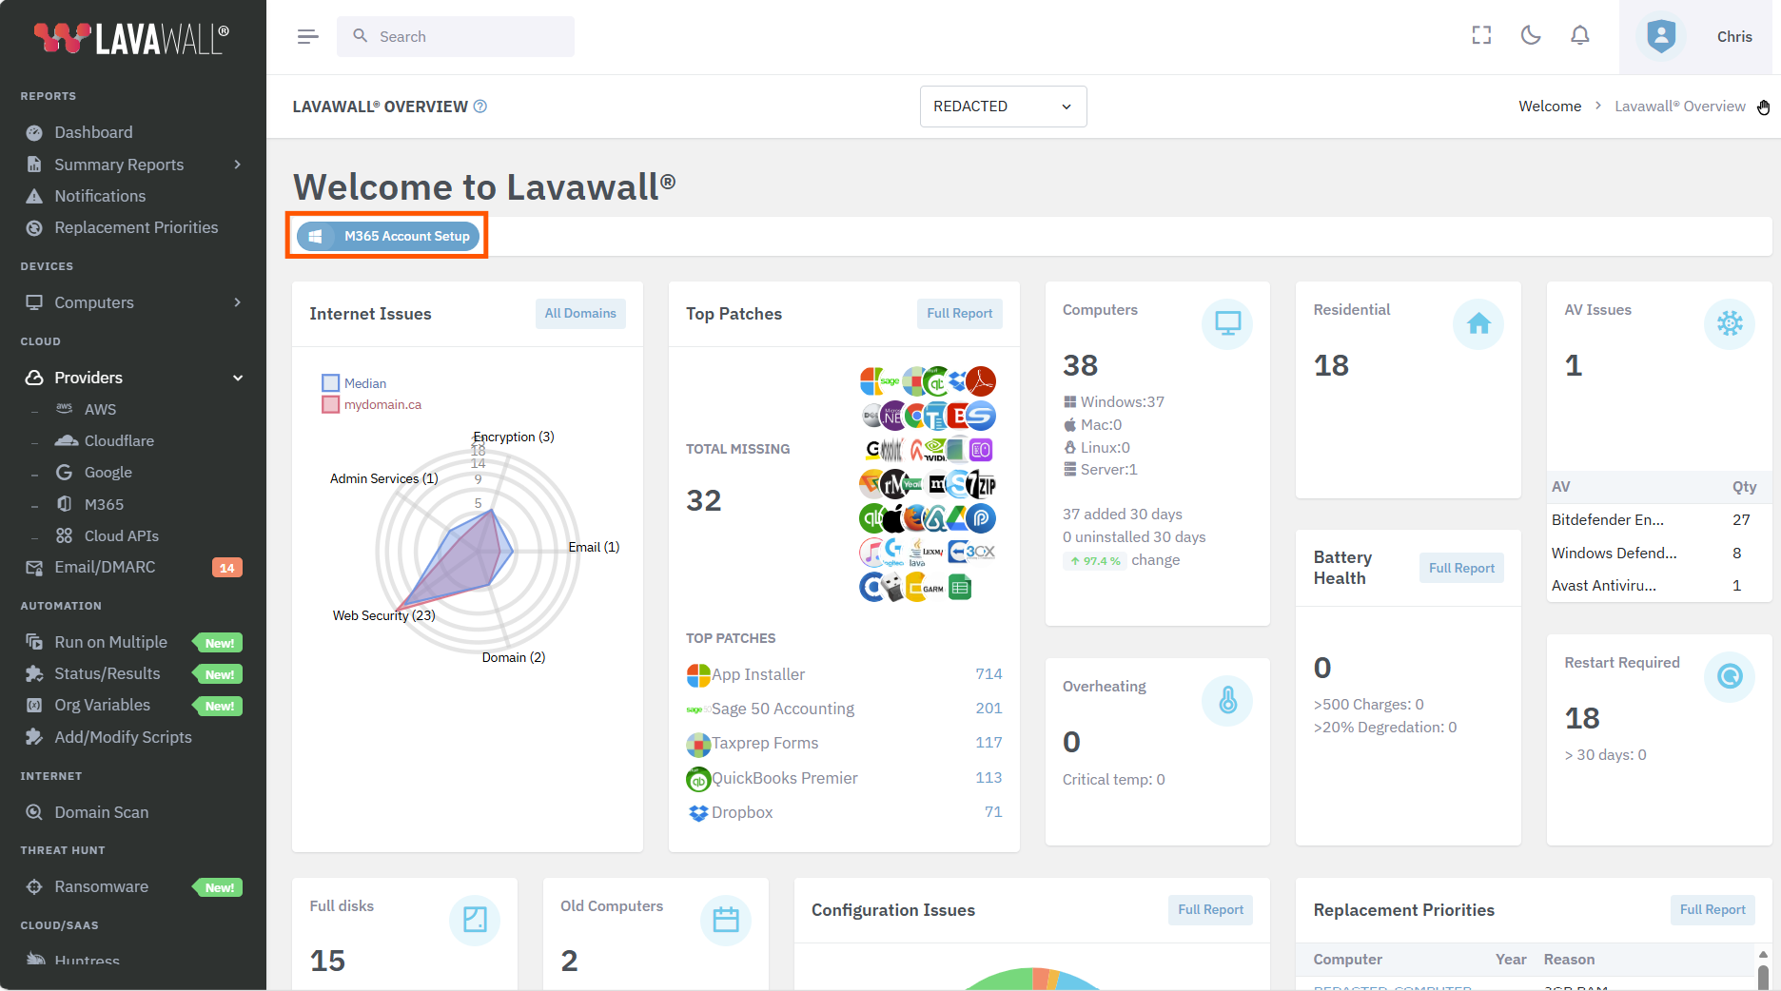
Task: Open Dashboard from the sidebar
Action: (93, 132)
